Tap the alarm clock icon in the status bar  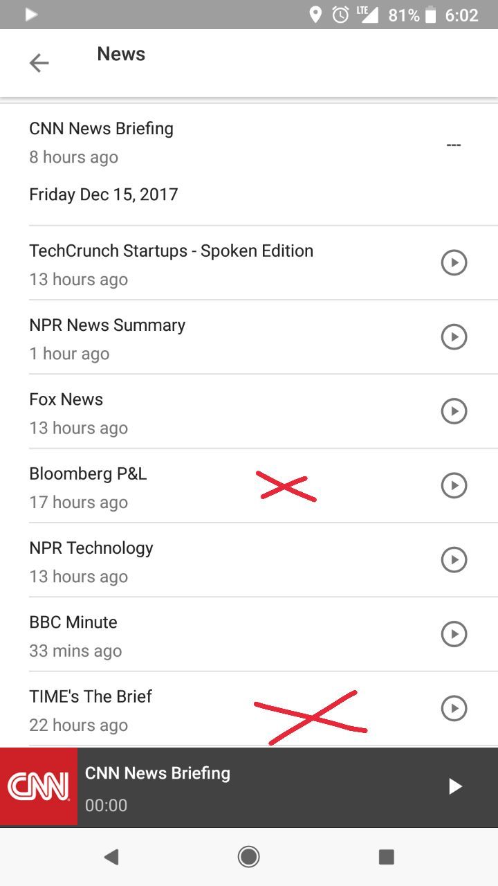(x=340, y=15)
